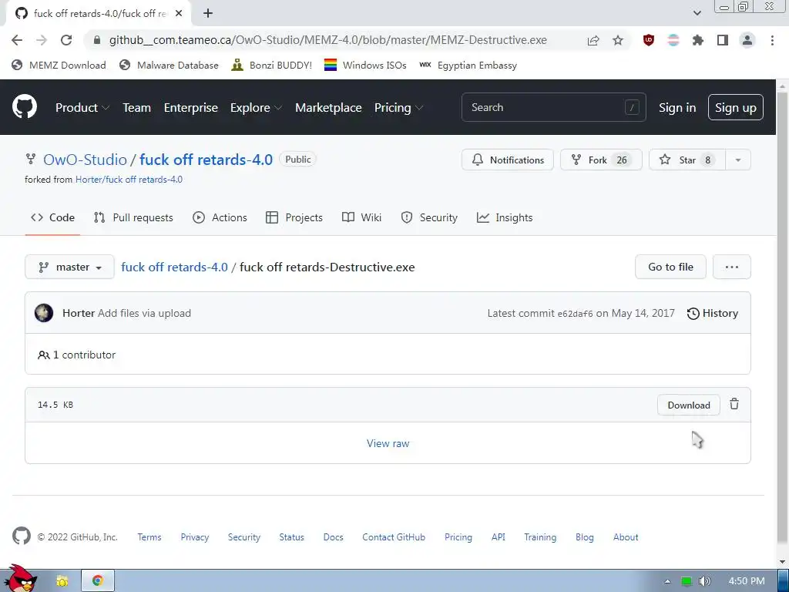Image resolution: width=789 pixels, height=592 pixels.
Task: Switch to the Wiki tab
Action: (361, 217)
